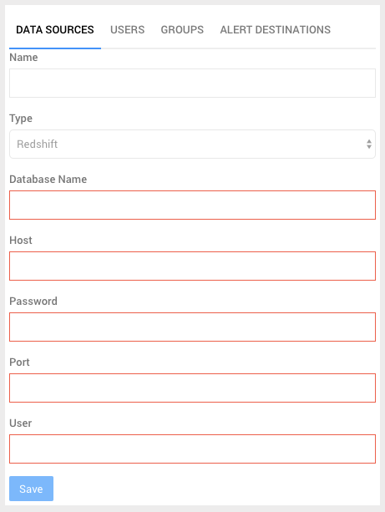Save the data source settings
Screen dimensions: 385x512
click(32, 489)
